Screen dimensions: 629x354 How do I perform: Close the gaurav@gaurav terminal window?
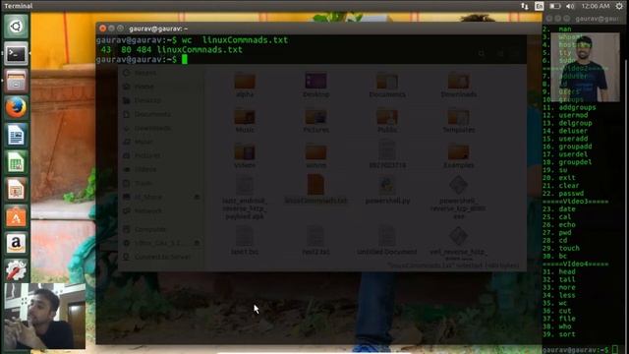point(102,29)
